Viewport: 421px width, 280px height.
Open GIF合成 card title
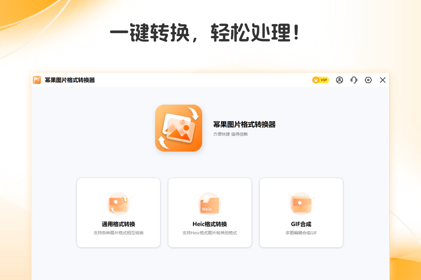tap(301, 224)
